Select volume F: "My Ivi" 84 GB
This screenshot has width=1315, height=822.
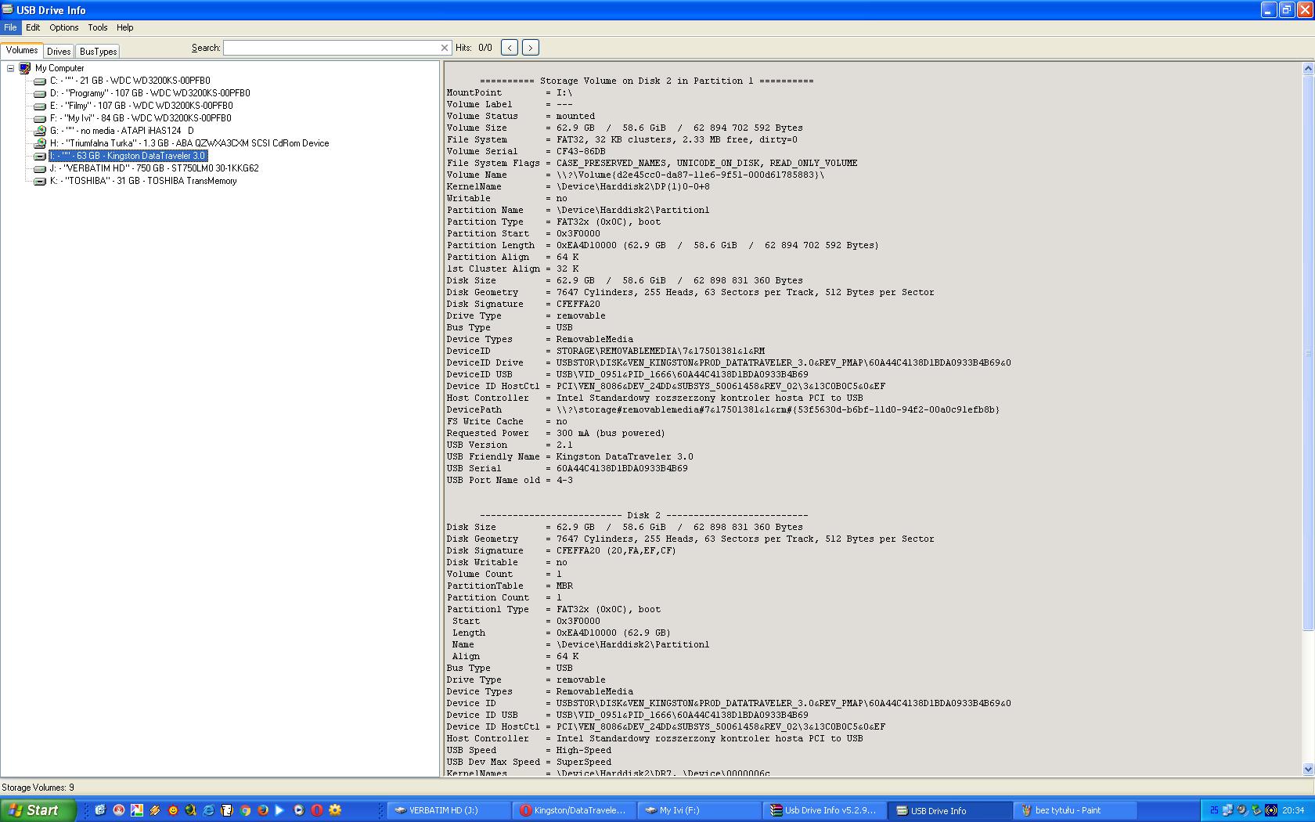(x=141, y=118)
